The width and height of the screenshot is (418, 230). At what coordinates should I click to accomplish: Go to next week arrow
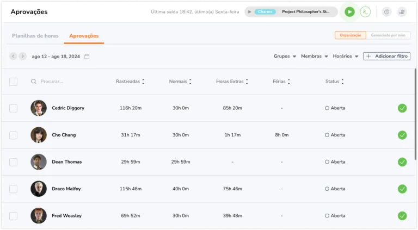click(x=23, y=56)
